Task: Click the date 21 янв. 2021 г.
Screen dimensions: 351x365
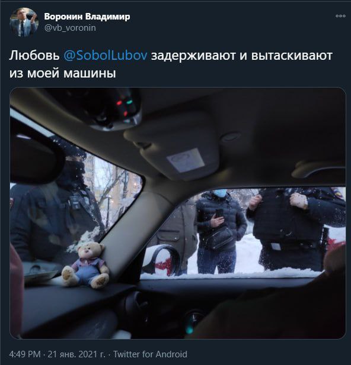Action: pyautogui.click(x=76, y=354)
